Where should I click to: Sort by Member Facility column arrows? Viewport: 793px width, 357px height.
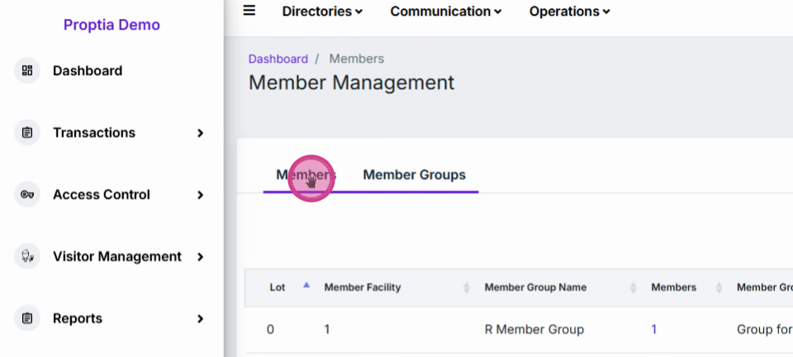coord(466,288)
